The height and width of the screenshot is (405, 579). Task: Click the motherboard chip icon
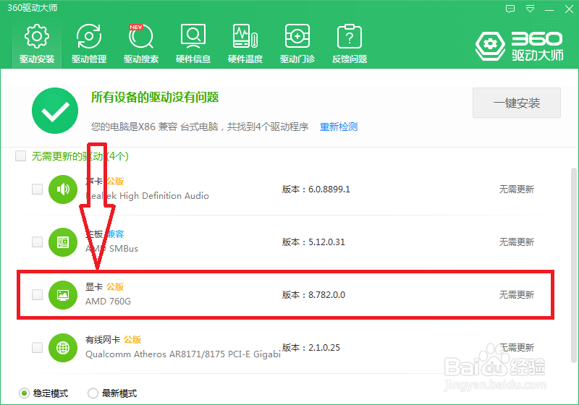tap(63, 242)
